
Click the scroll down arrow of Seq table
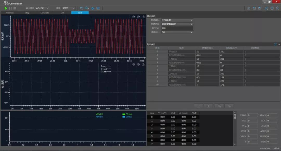point(235,145)
